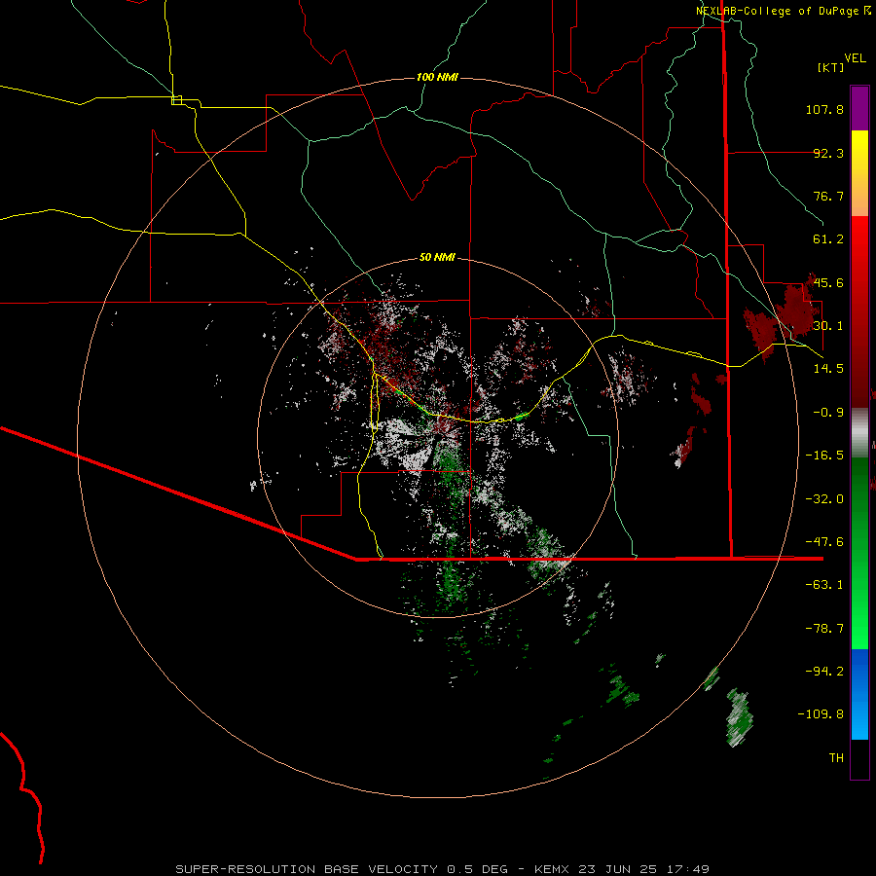876x876 pixels.
Task: Click the blue segment of the color bar
Action: tap(859, 694)
